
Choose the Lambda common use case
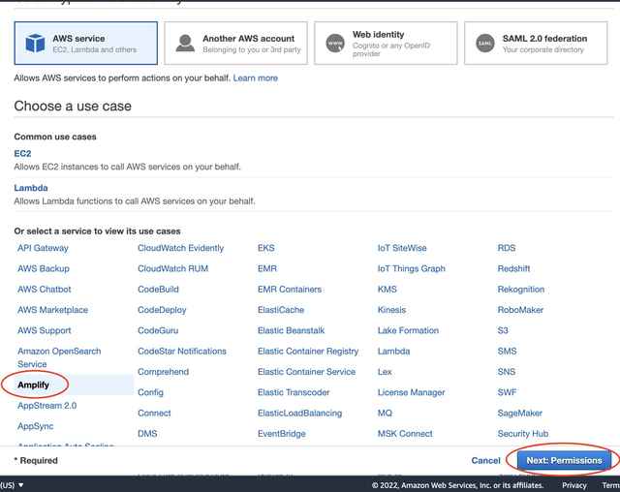[31, 188]
